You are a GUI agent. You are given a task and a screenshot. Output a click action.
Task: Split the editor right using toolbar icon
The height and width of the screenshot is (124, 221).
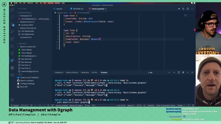188,9
